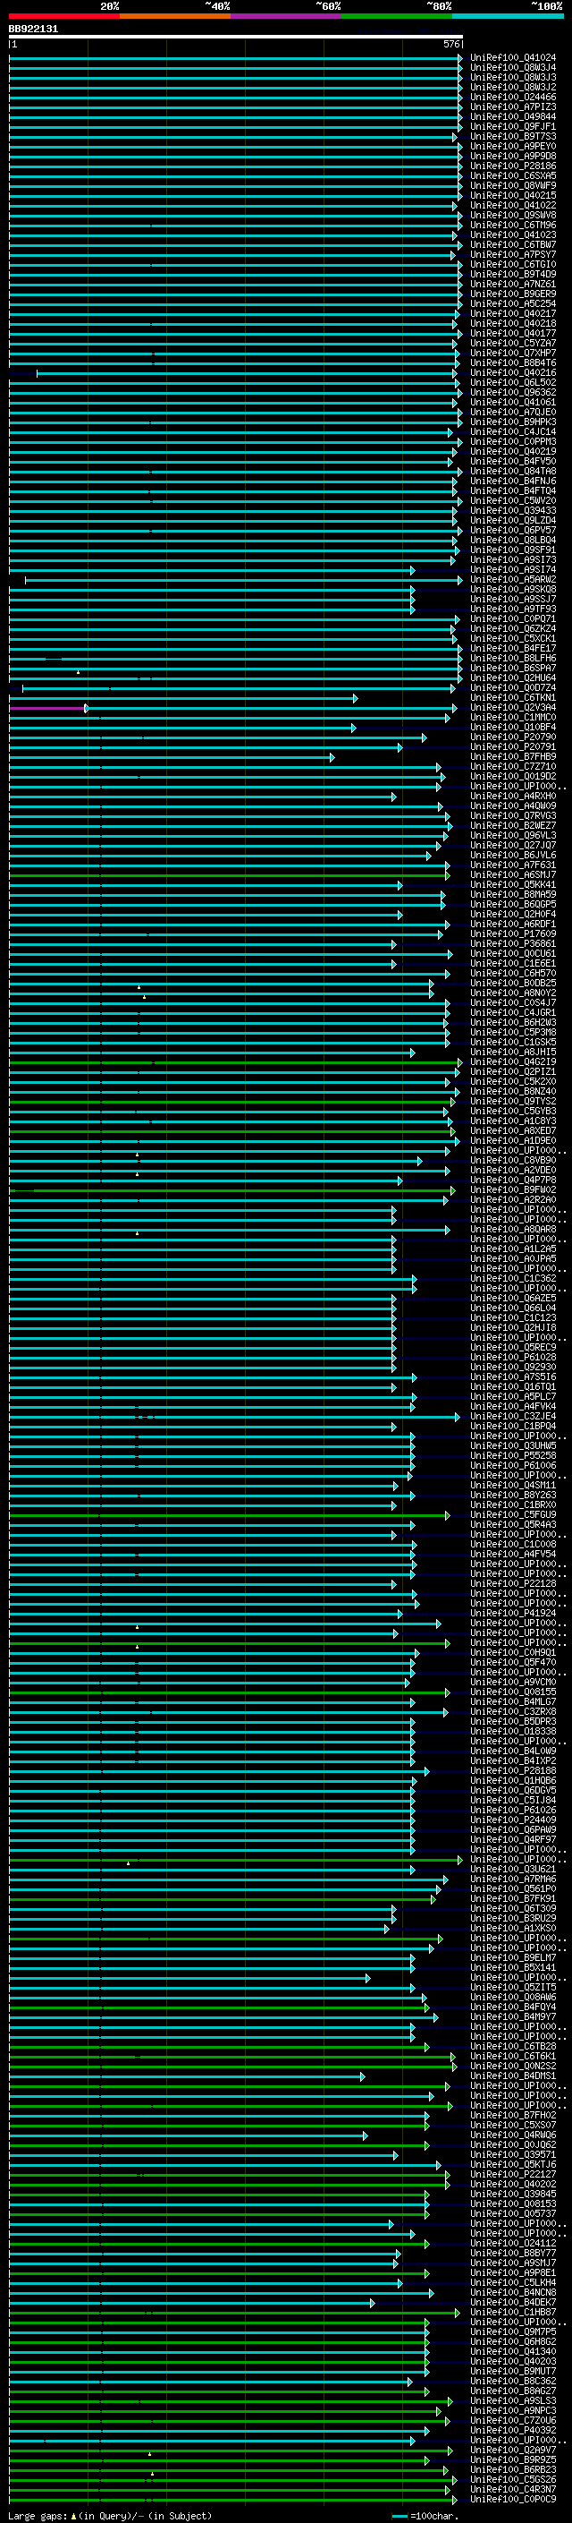Screen dimensions: 572x2523
Task: Select hit label UniRef100_P40392
Action: pyautogui.click(x=513, y=2430)
